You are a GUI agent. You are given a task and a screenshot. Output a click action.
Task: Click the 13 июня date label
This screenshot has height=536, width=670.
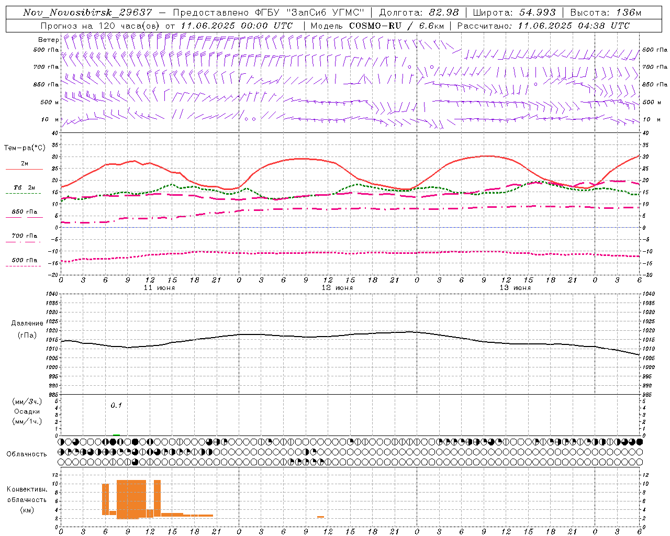[x=515, y=287]
